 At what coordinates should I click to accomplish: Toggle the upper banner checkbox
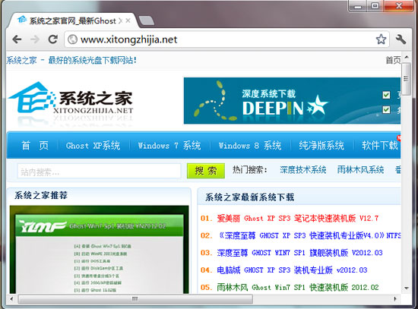386,95
